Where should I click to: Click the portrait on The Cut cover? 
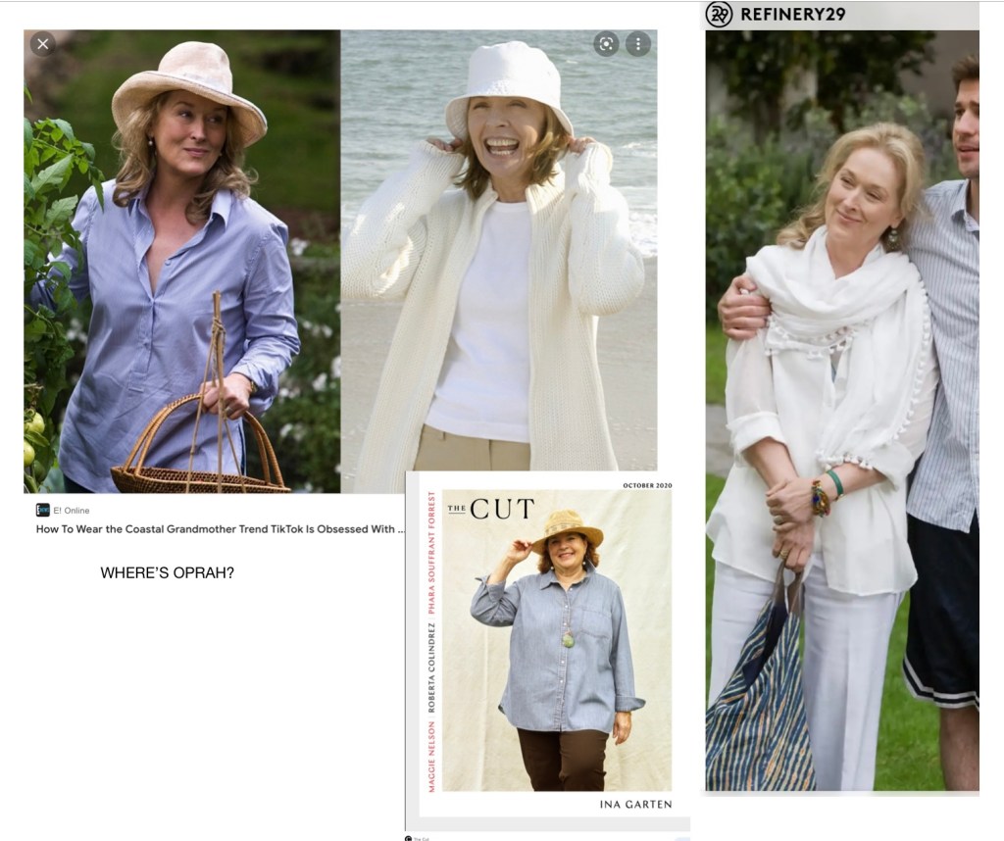coord(556,647)
